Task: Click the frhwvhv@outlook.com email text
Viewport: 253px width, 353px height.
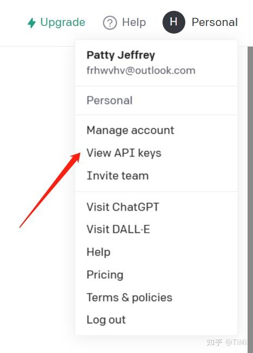Action: pyautogui.click(x=141, y=70)
